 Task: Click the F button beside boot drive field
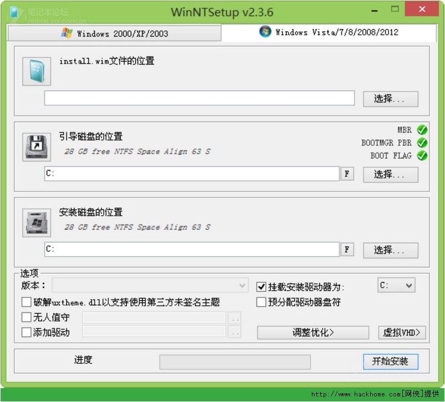pos(347,174)
